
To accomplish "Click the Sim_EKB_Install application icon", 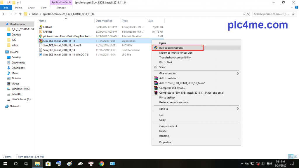I will (x=40, y=41).
